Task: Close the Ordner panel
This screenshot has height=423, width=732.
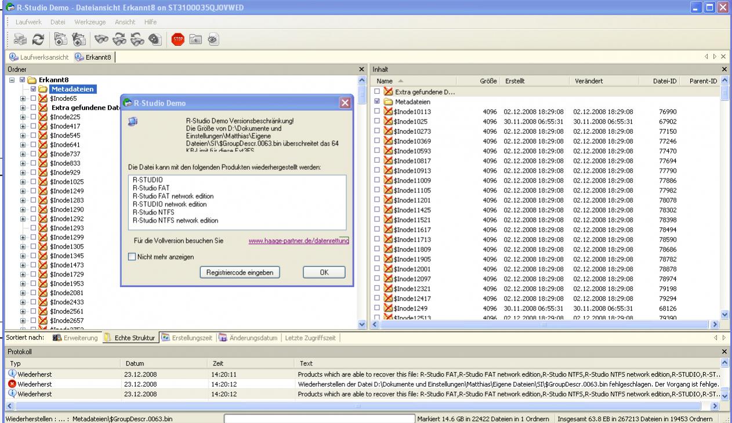Action: (362, 69)
